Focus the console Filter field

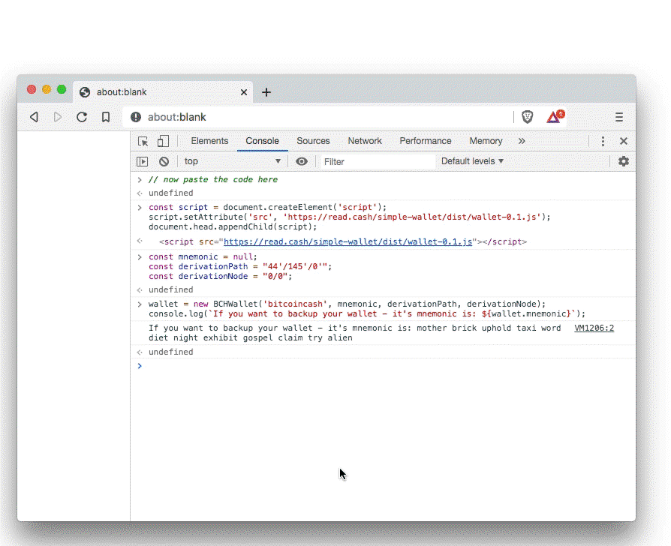(x=377, y=161)
